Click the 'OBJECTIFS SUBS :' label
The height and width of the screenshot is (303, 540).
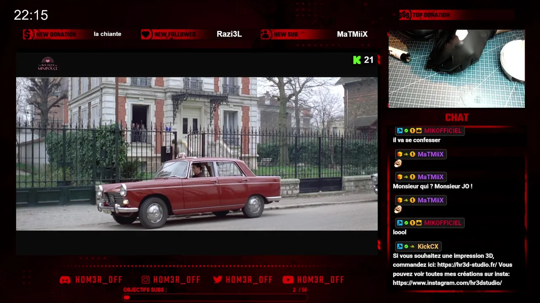coord(145,290)
